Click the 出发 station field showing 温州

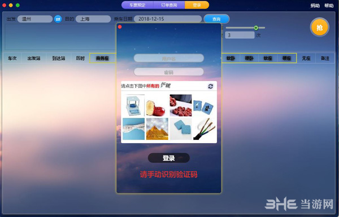(x=35, y=19)
